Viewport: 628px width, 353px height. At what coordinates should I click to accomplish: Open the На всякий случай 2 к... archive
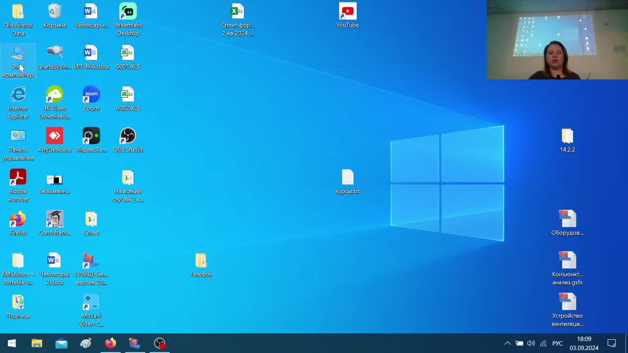tap(128, 186)
